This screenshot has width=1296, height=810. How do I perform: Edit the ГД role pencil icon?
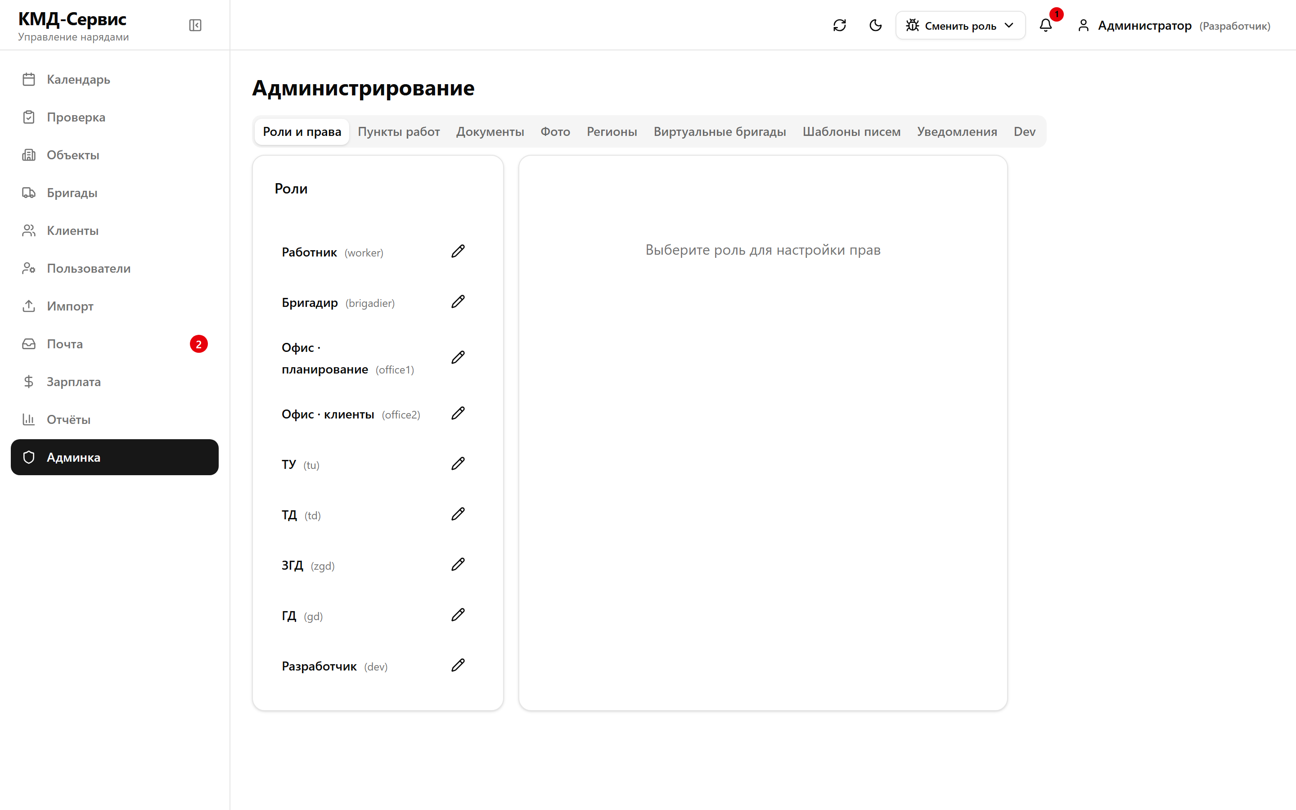pyautogui.click(x=458, y=614)
